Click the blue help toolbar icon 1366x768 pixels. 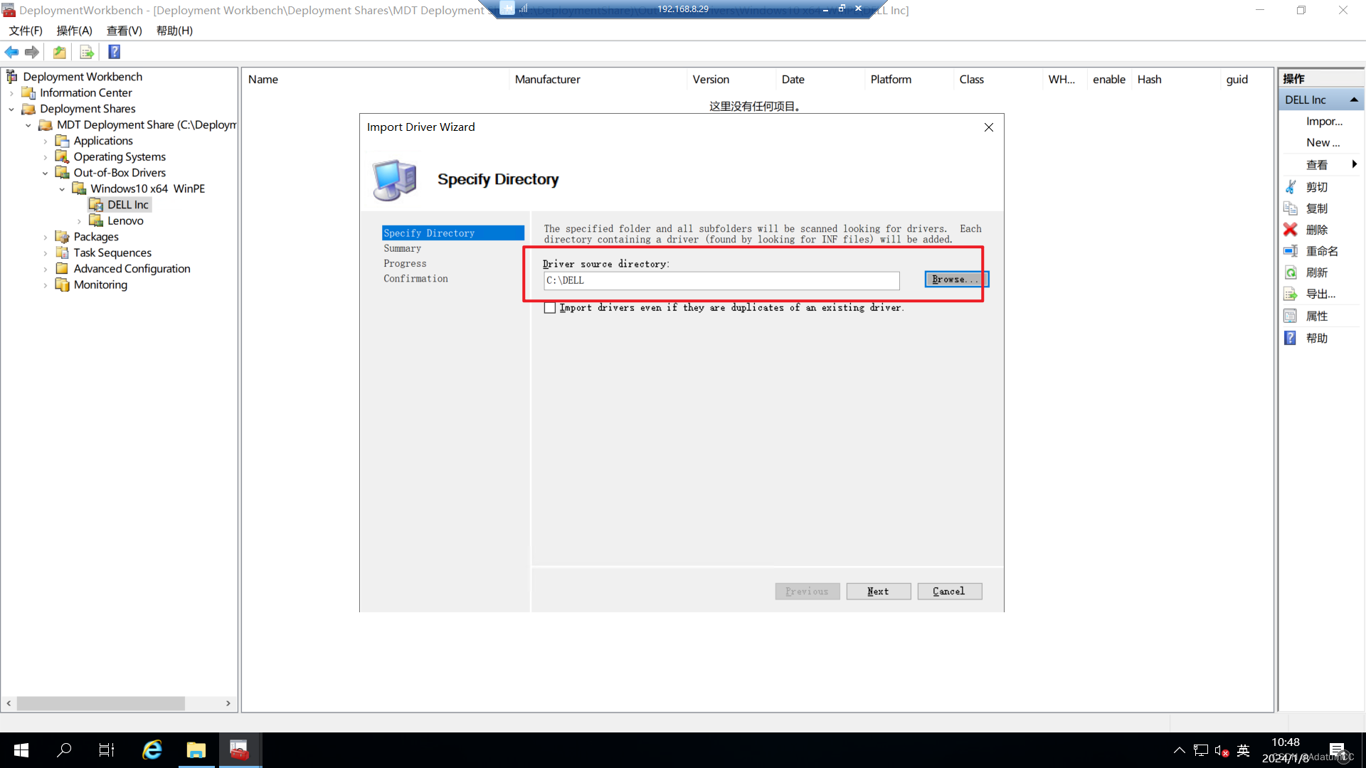(114, 52)
